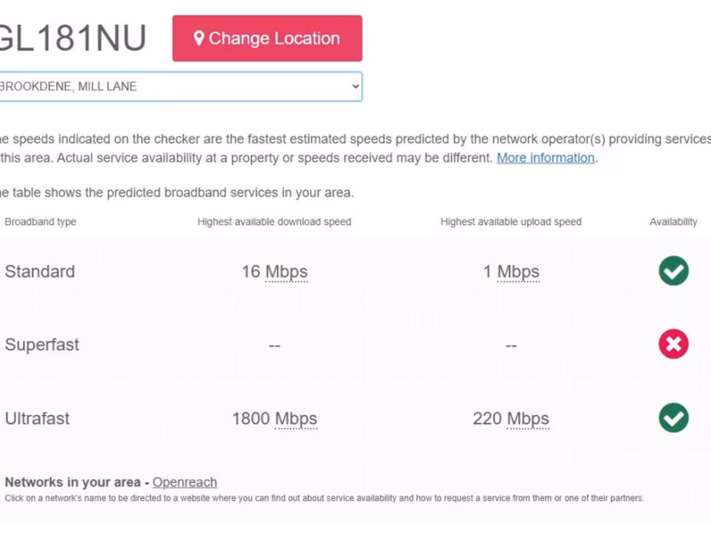Click the Standard availability green checkmark icon

(x=674, y=271)
